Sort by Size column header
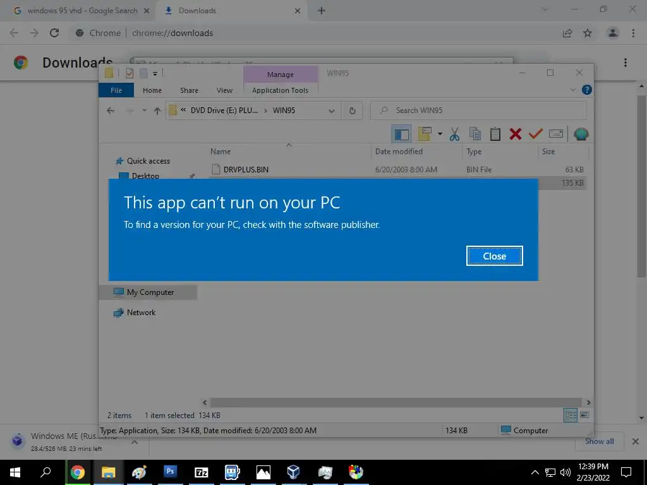This screenshot has height=485, width=647. (x=548, y=152)
